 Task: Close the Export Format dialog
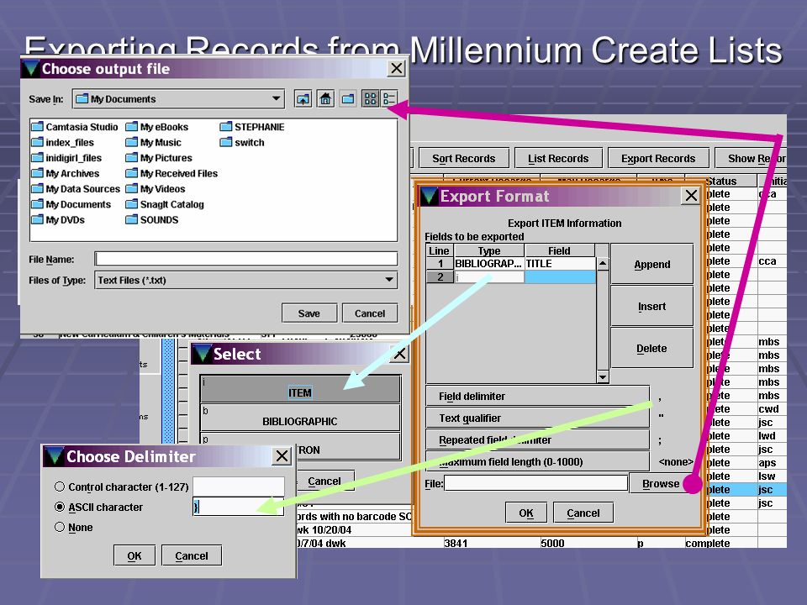[691, 196]
